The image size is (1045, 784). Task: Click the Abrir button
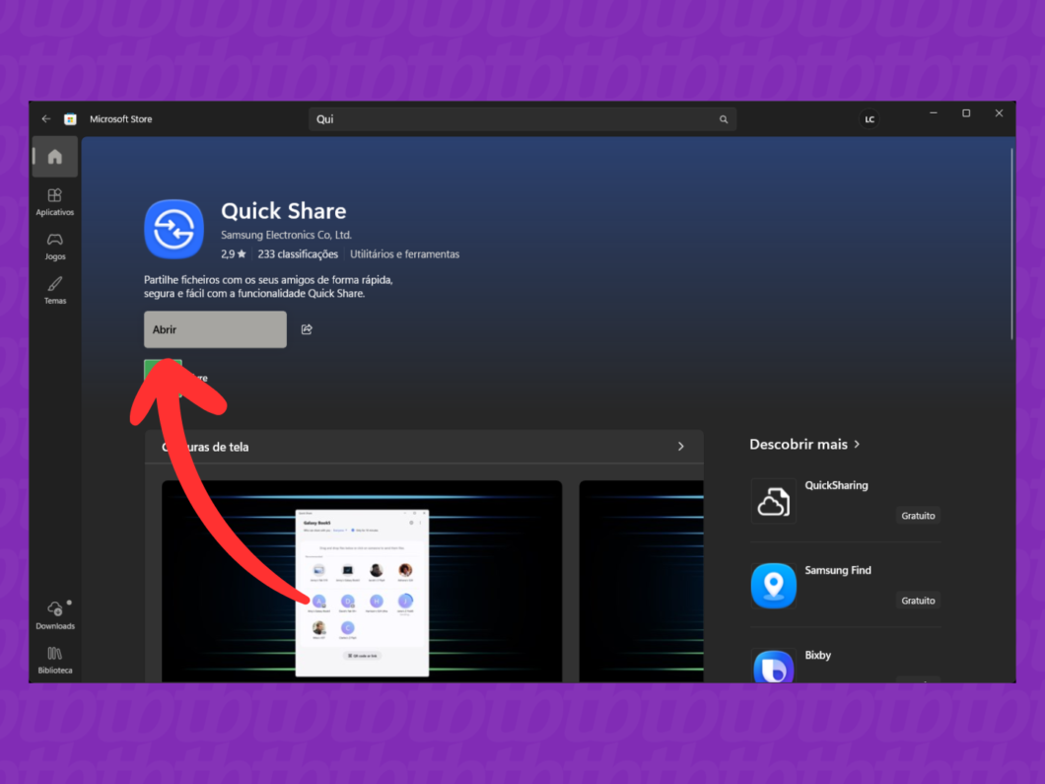click(x=215, y=329)
